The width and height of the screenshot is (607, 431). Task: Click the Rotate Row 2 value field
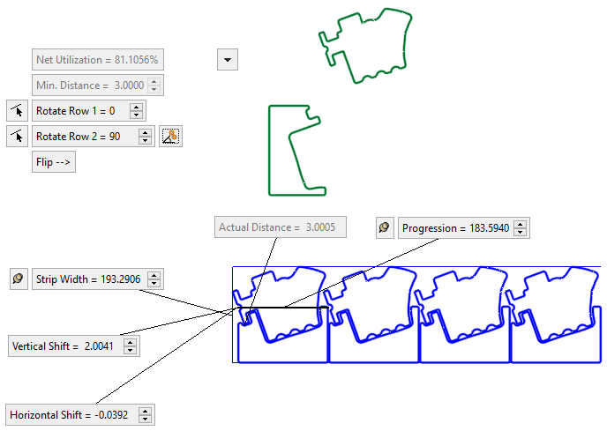click(94, 137)
